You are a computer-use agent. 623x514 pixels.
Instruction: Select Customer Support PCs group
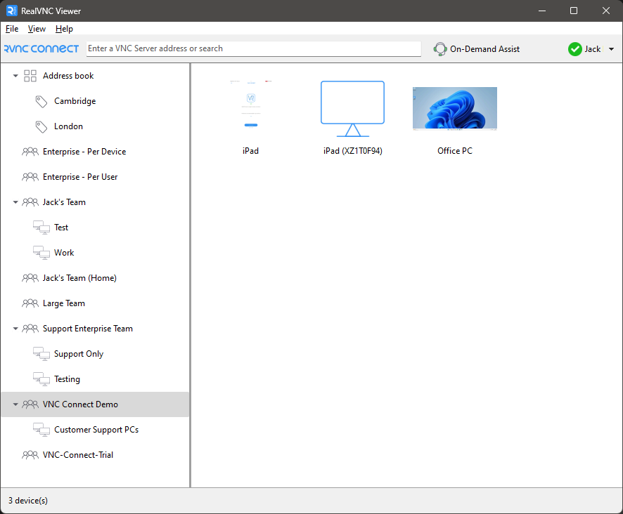point(96,430)
